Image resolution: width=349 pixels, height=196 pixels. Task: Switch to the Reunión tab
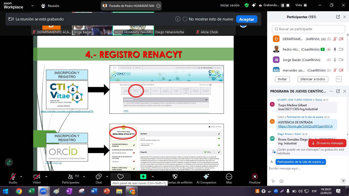50,6
